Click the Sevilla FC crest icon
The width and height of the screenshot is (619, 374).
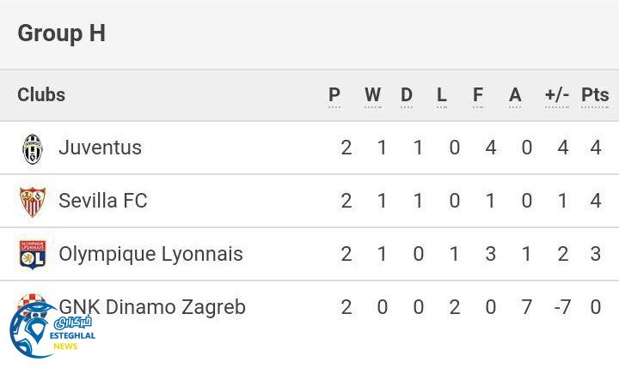(x=32, y=202)
